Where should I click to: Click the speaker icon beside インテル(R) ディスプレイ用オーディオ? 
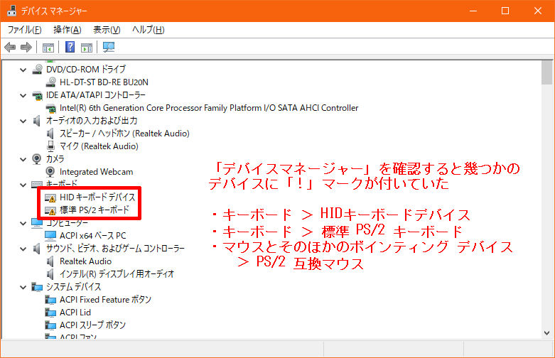tap(50, 274)
